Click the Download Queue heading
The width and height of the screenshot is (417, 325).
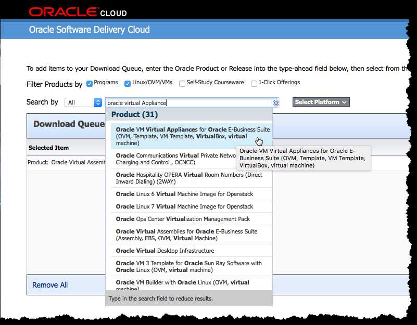[69, 124]
